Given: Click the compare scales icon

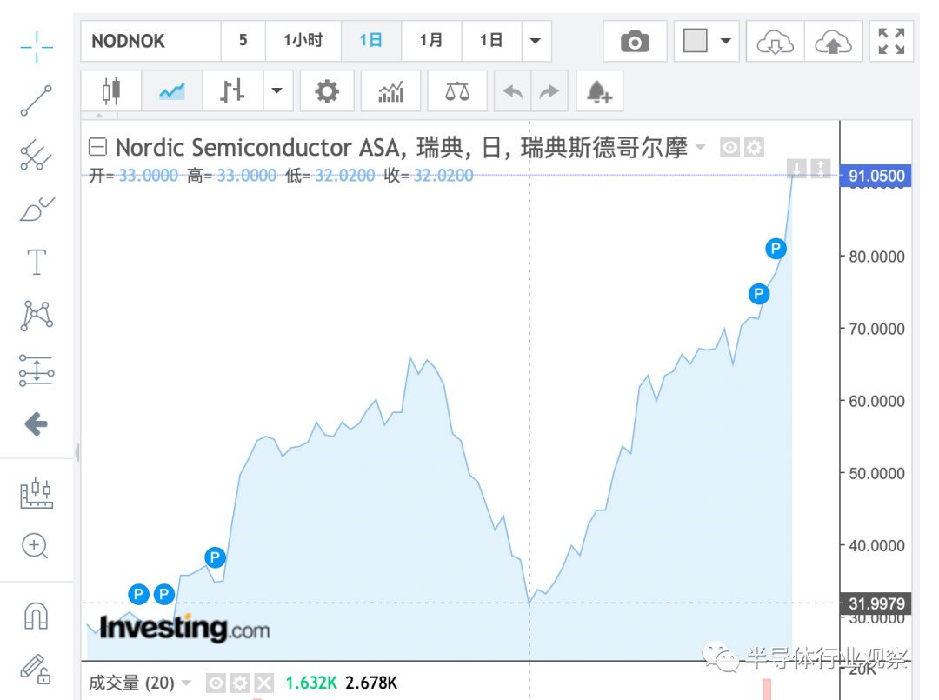Looking at the screenshot, I should coord(457,91).
